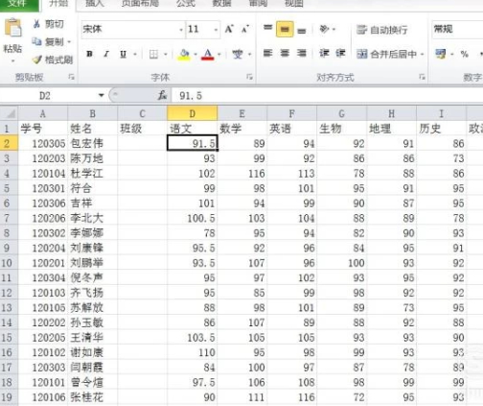Select row 10 header
The width and height of the screenshot is (483, 406).
pos(9,263)
